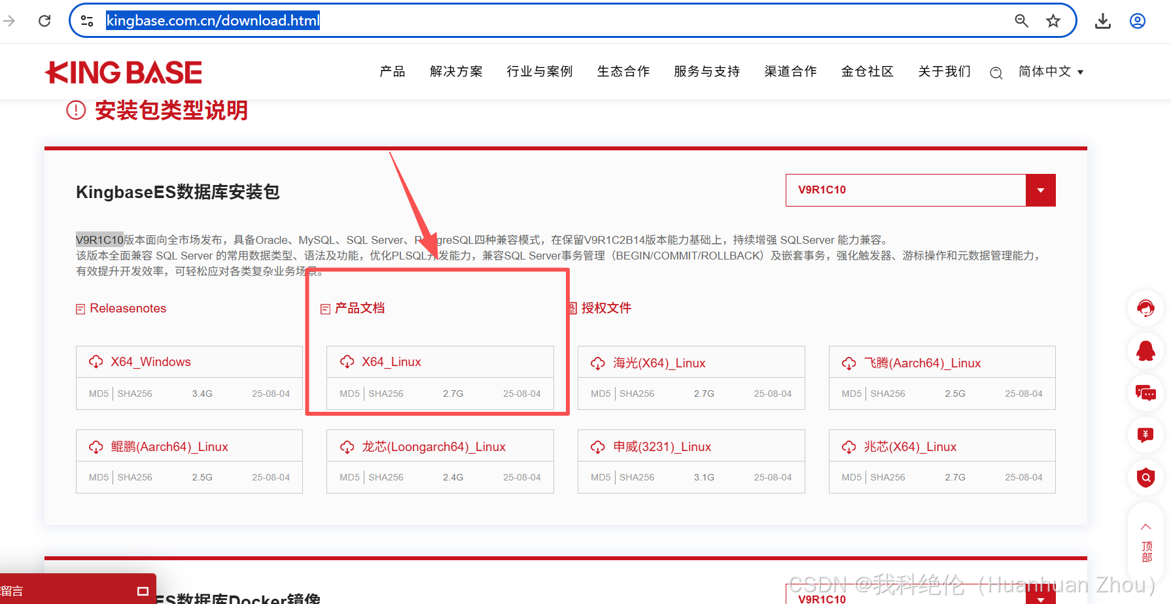Collapse the 留言 message panel
Screen dimensions: 1171x604
(x=143, y=590)
